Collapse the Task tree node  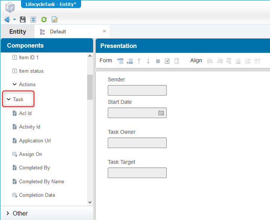click(9, 99)
